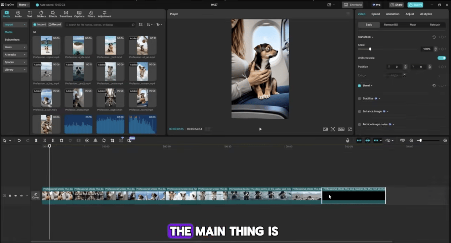Image resolution: width=451 pixels, height=243 pixels.
Task: Click the Cover button on timeline
Action: point(36,196)
